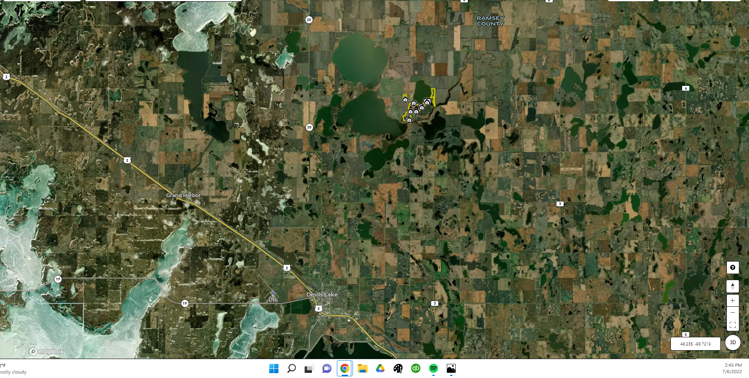Open the westernmost camera photo marker

[405, 100]
